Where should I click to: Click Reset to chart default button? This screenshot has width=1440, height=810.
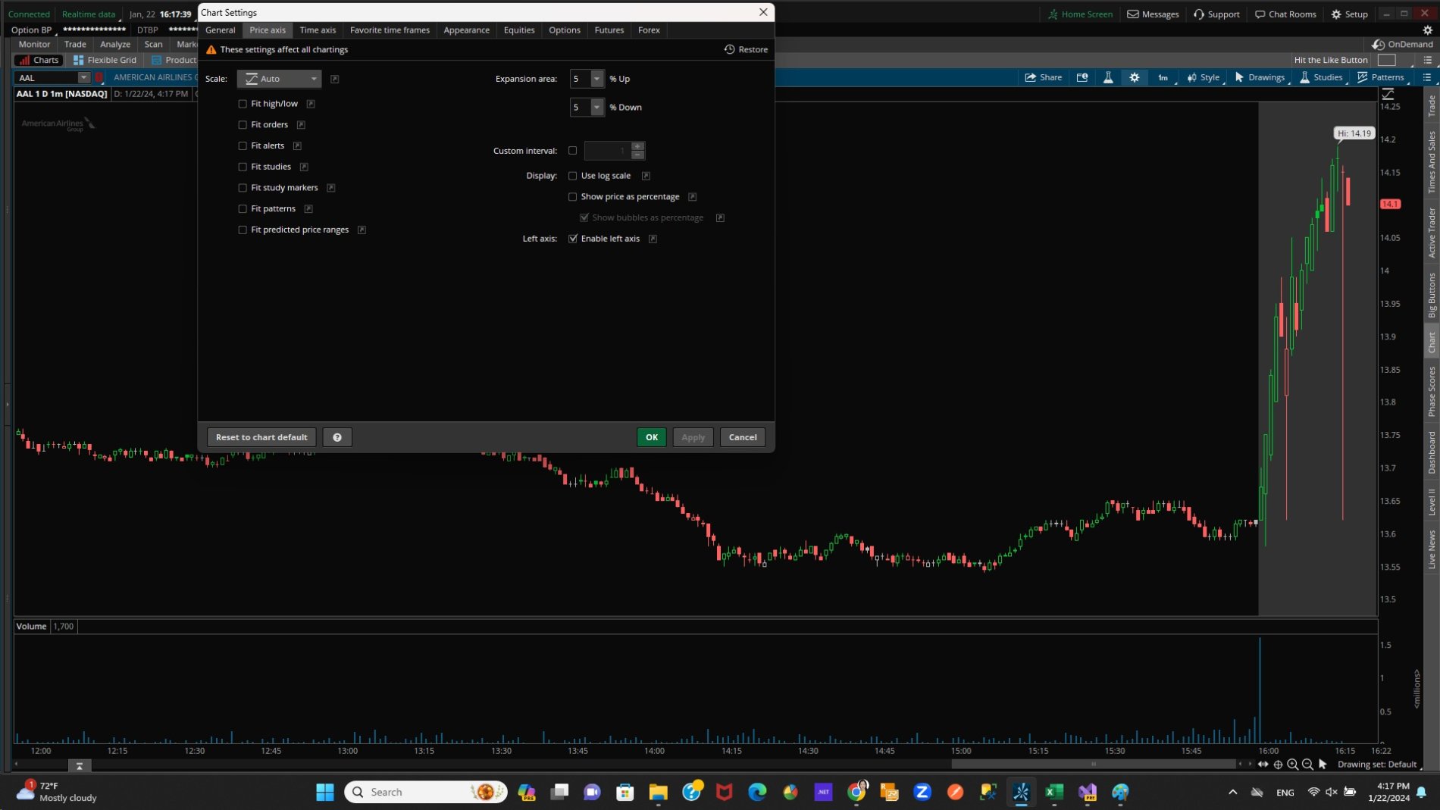tap(261, 437)
